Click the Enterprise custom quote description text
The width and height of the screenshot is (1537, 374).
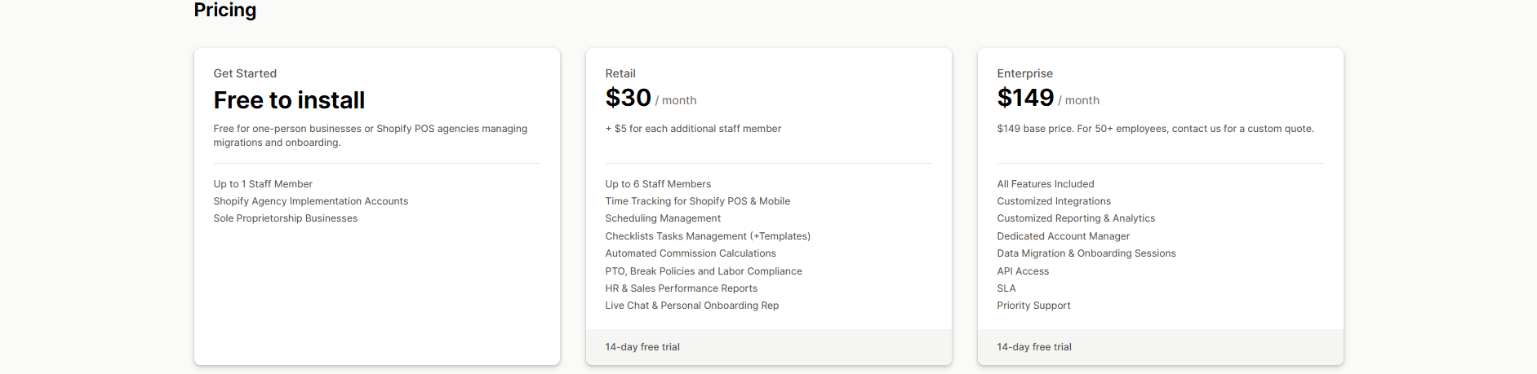point(1155,129)
